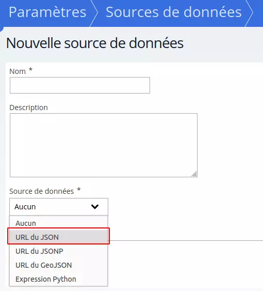Click the chevron separator after Paramètres
The width and height of the screenshot is (263, 291).
pyautogui.click(x=94, y=13)
